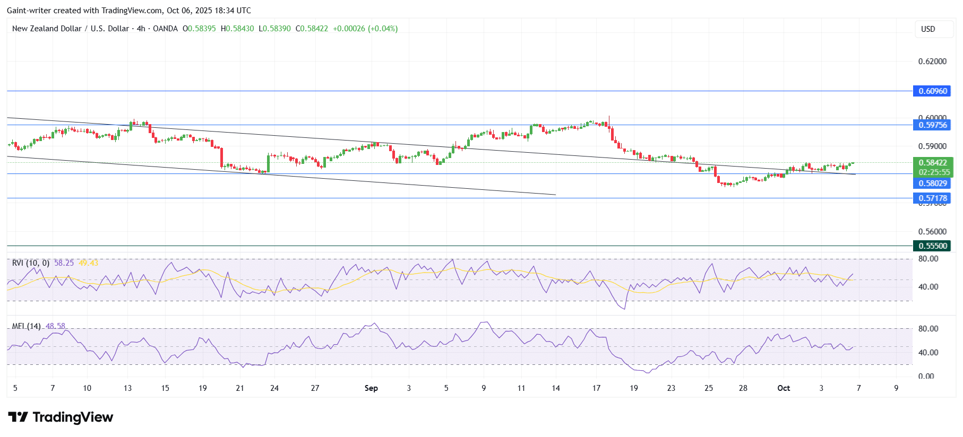This screenshot has width=963, height=437.
Task: Click the TradingView wordmark text
Action: 73,417
